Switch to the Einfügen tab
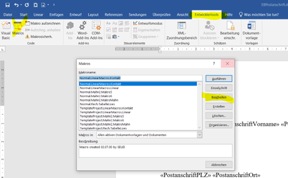The image size is (288, 178). click(56, 15)
